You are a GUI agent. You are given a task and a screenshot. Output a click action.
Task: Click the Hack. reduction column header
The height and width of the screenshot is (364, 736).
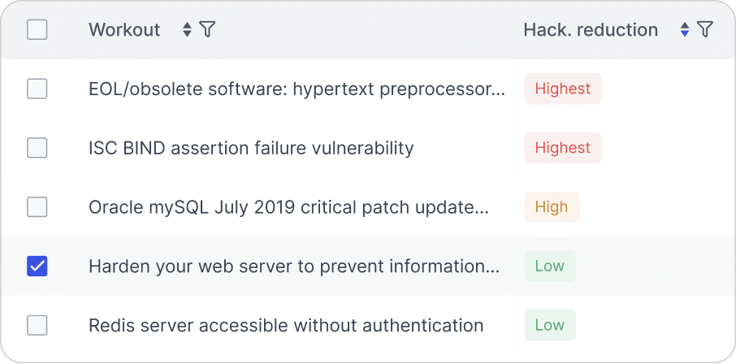pos(591,29)
